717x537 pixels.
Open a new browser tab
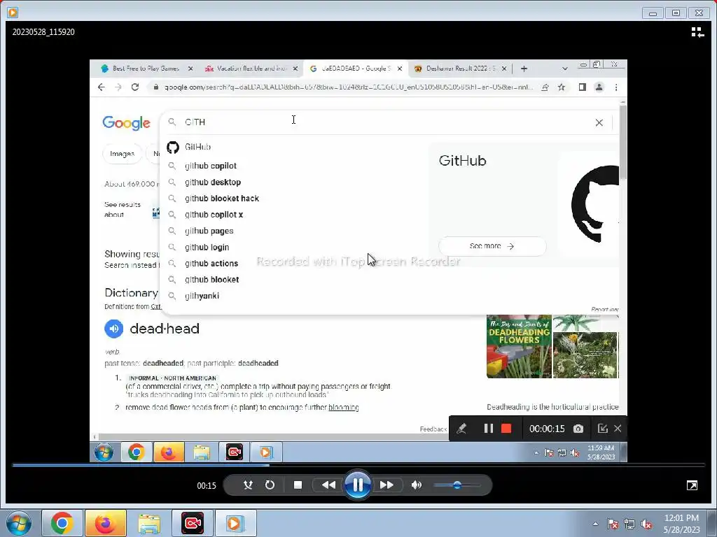pos(524,69)
